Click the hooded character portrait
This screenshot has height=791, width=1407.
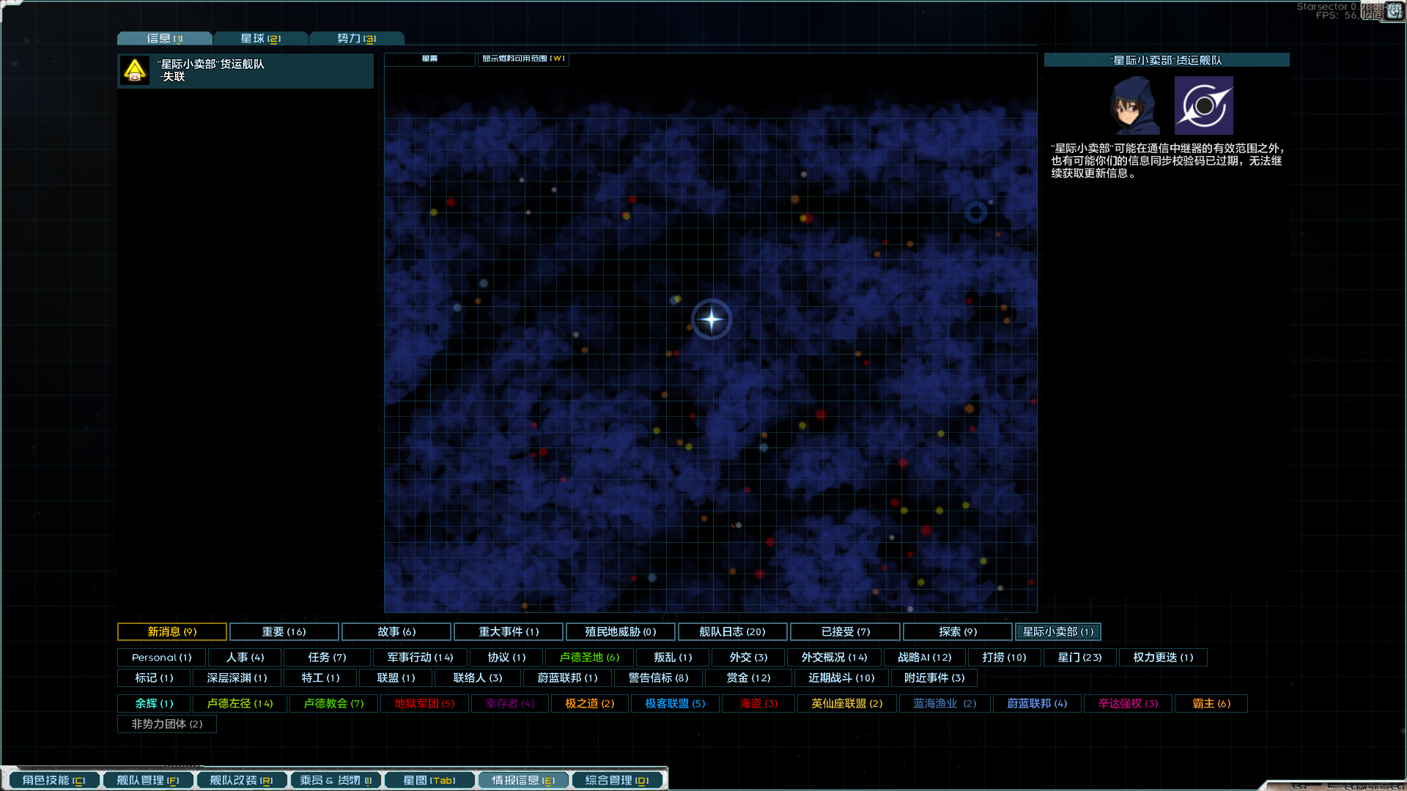click(x=1134, y=105)
